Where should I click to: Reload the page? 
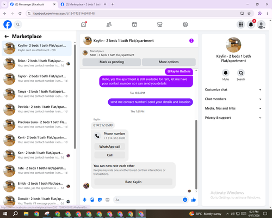(20, 13)
